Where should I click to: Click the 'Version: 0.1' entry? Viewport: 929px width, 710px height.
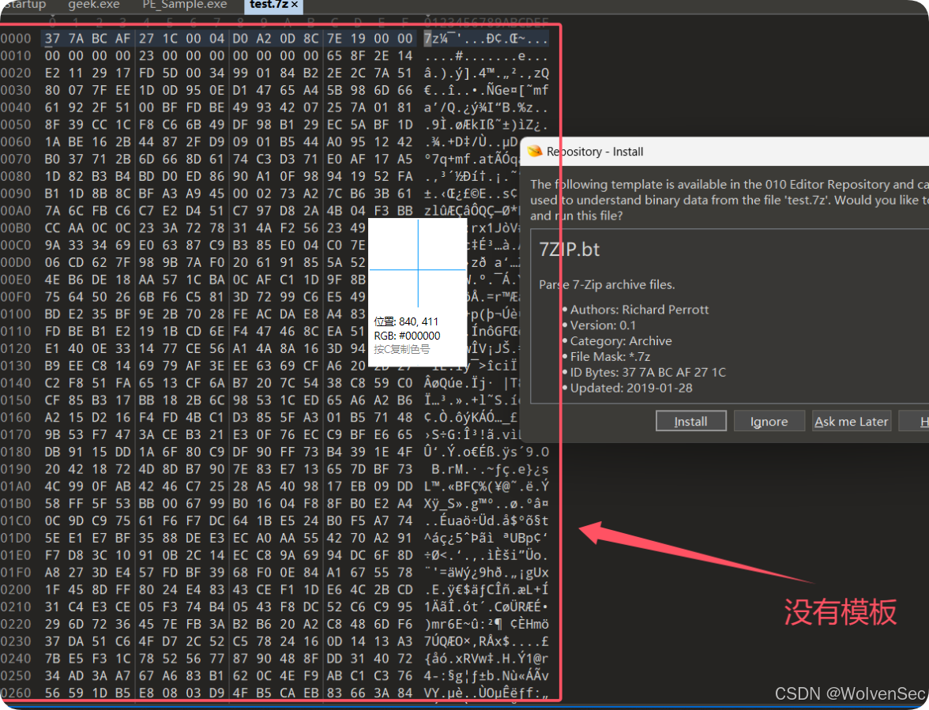point(603,325)
